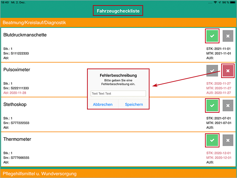Click Abbrechen in the Fehlerbeschreibung dialog
Image resolution: width=237 pixels, height=178 pixels.
103,104
